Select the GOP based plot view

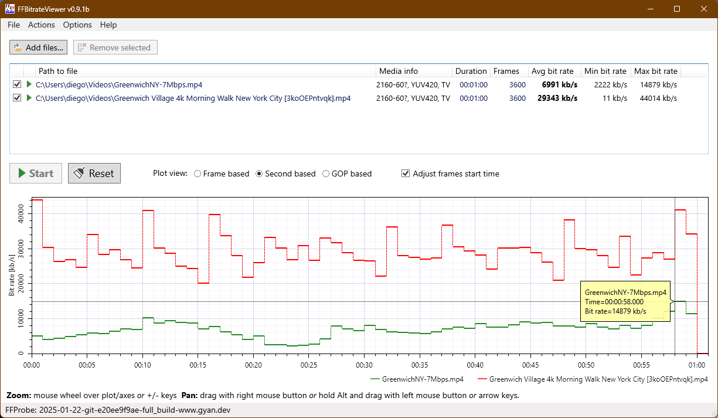tap(326, 174)
